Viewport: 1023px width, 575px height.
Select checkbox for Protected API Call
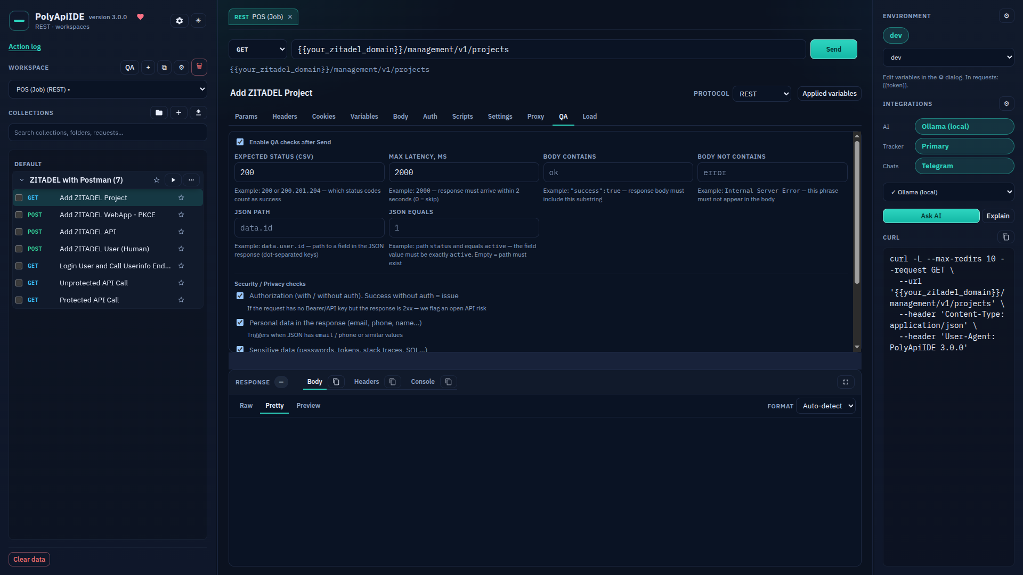(x=19, y=300)
